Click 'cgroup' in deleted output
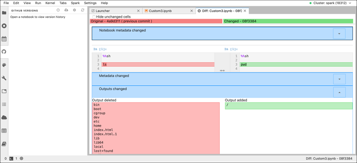The width and height of the screenshot is (357, 163). click(99, 113)
